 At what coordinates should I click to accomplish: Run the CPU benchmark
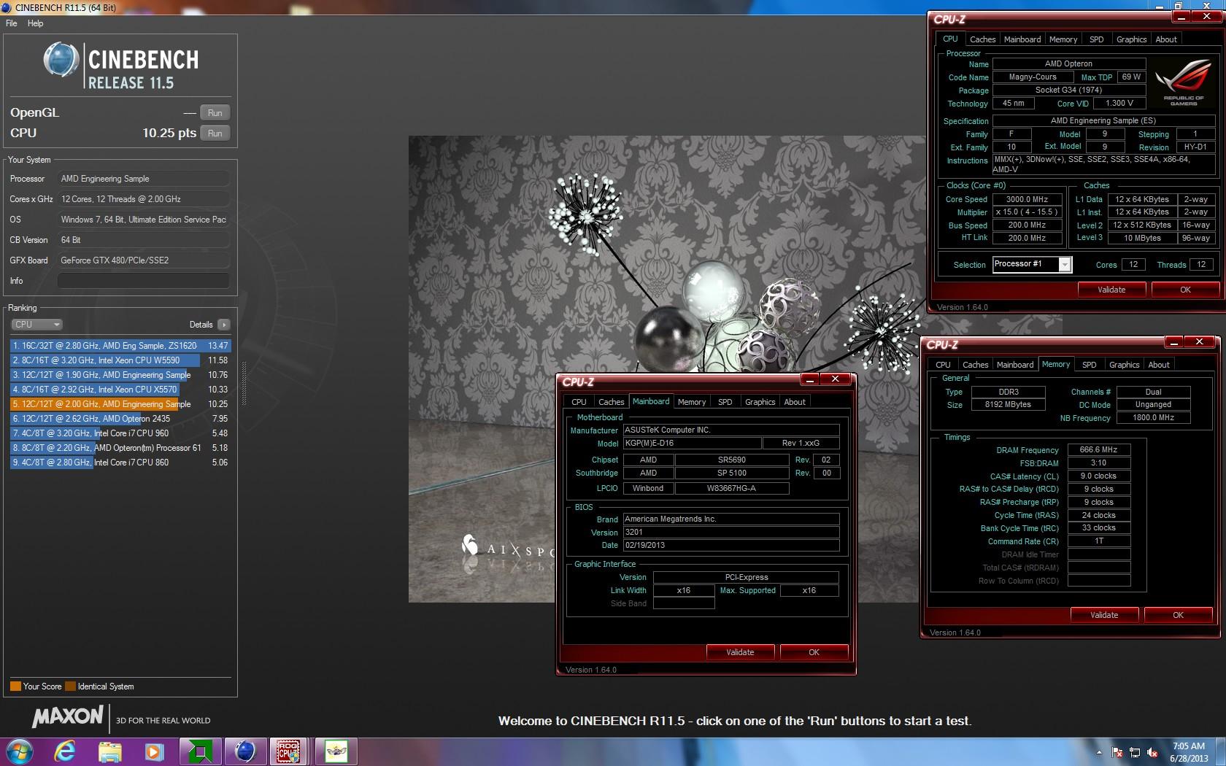tap(215, 134)
